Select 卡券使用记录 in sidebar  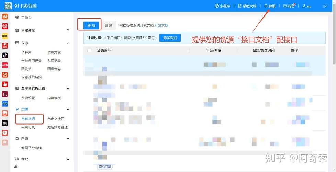coord(31,61)
